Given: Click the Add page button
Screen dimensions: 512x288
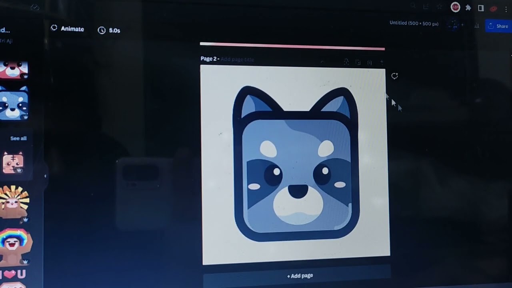Looking at the screenshot, I should point(300,276).
